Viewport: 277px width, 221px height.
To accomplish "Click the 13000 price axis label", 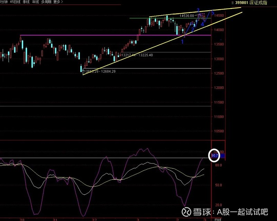I will click(x=219, y=59).
